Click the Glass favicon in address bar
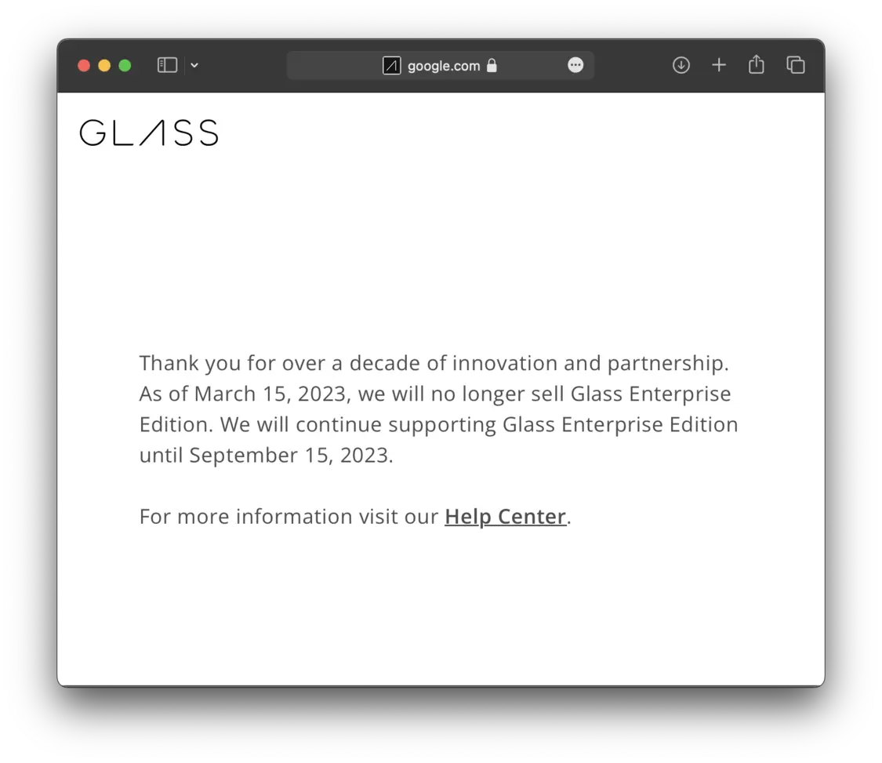The width and height of the screenshot is (882, 763). 391,66
